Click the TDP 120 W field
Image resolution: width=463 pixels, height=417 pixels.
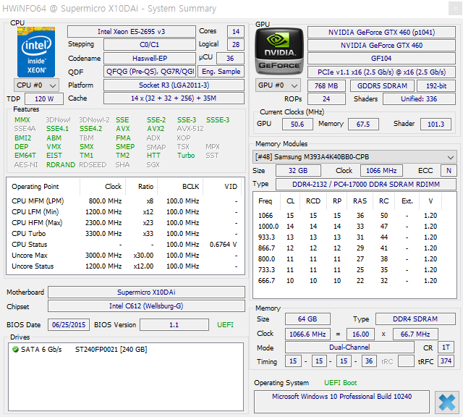44,98
